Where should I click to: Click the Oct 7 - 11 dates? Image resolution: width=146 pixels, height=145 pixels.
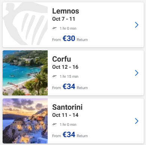(x=63, y=19)
